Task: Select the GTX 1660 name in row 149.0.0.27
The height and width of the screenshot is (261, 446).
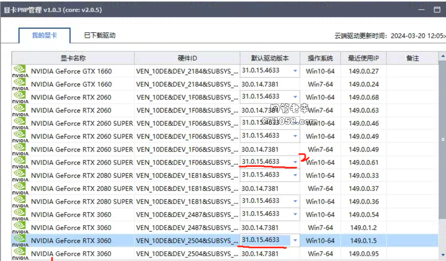Action: click(x=71, y=71)
